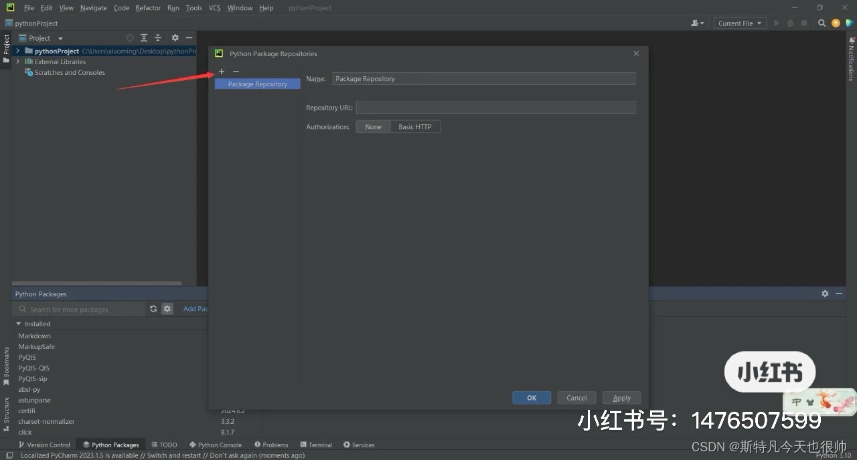Image resolution: width=857 pixels, height=460 pixels.
Task: Open the View menu
Action: (x=66, y=8)
